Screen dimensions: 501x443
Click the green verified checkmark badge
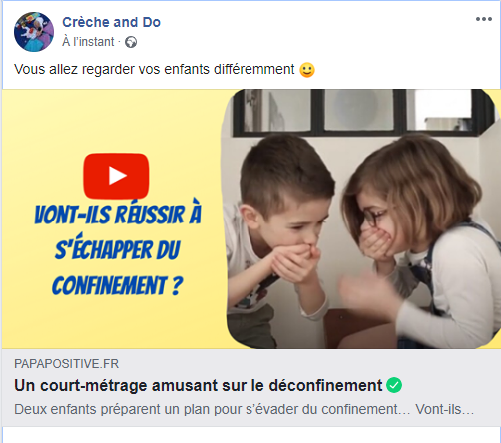[394, 385]
